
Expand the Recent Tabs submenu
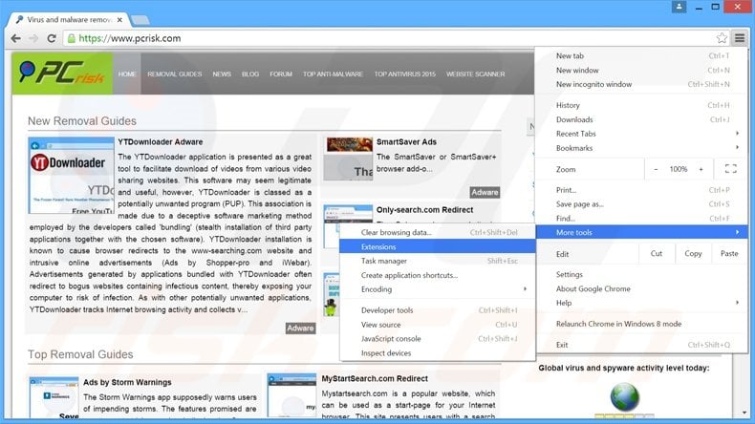[642, 134]
